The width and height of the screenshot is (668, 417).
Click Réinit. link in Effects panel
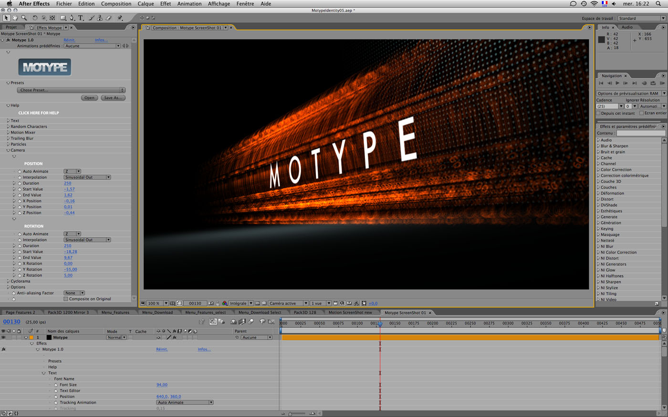(69, 40)
